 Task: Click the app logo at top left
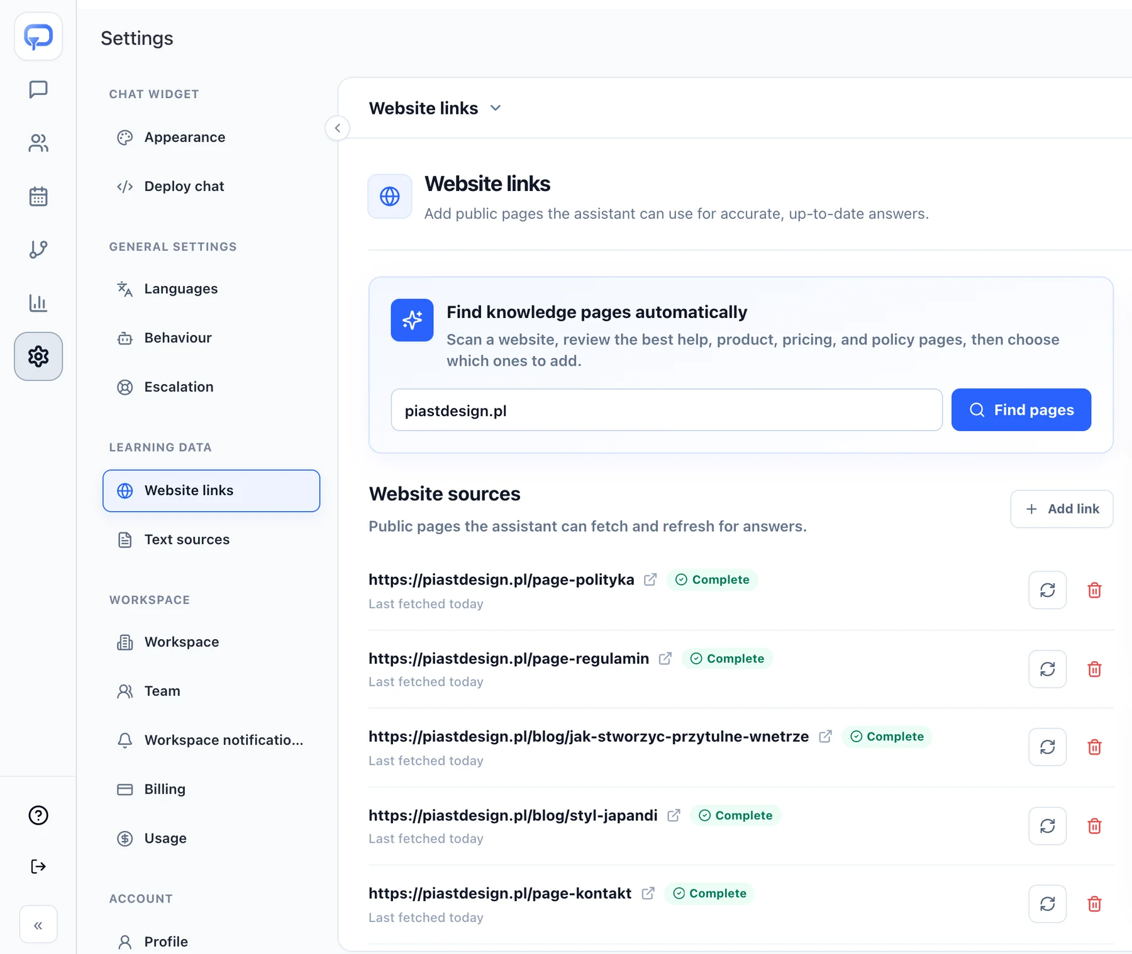pos(38,36)
